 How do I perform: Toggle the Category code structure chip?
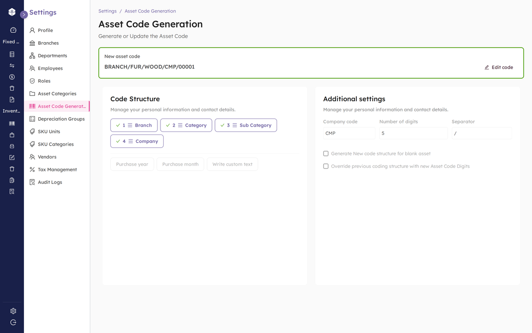186,125
